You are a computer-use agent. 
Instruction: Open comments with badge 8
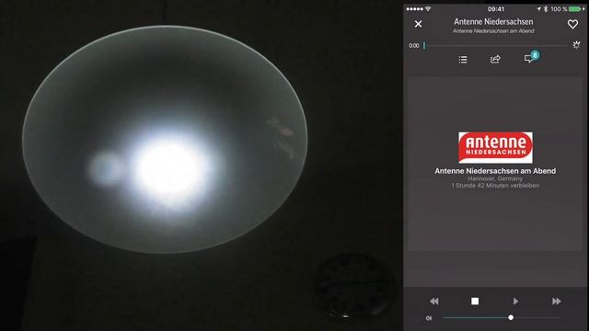[531, 57]
